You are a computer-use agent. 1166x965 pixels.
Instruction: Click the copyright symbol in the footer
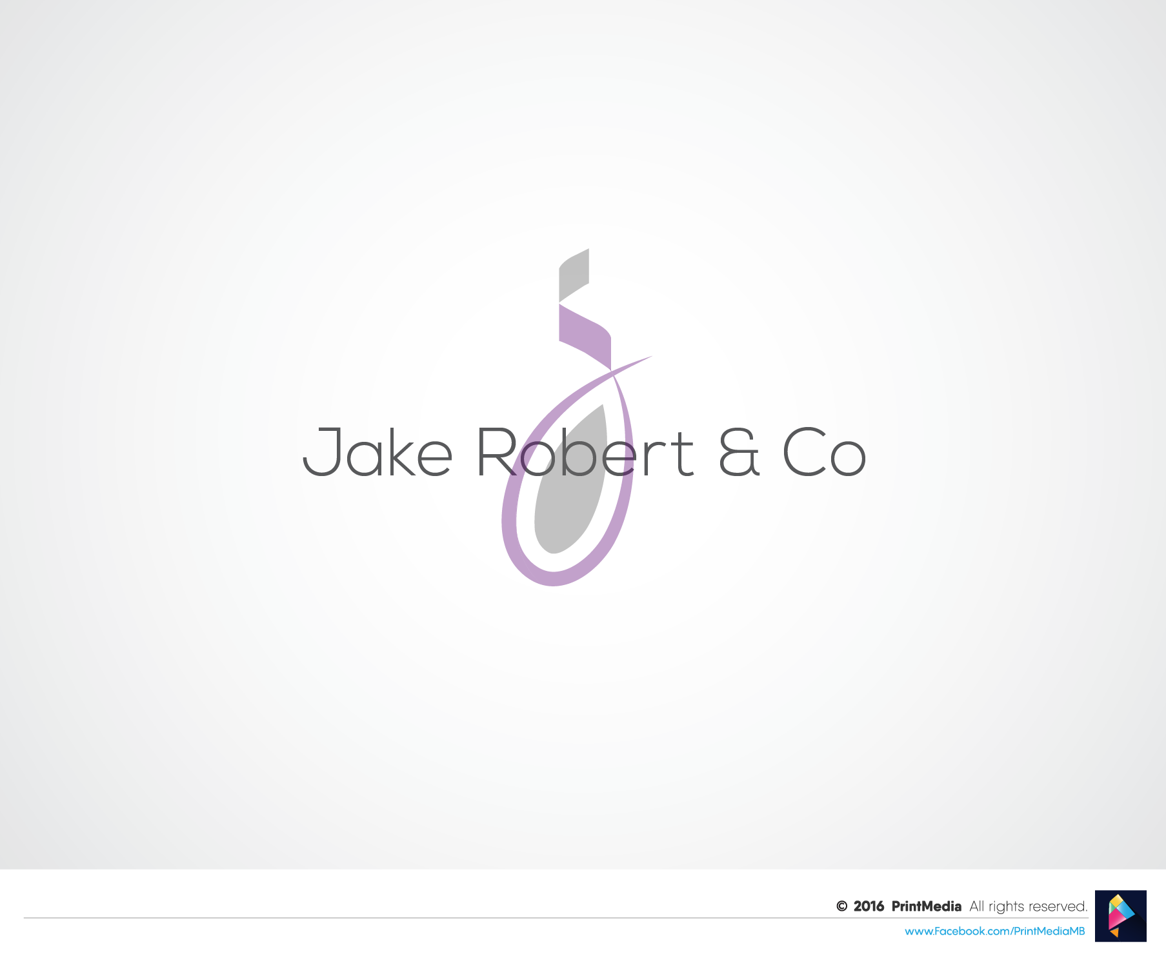pyautogui.click(x=841, y=906)
